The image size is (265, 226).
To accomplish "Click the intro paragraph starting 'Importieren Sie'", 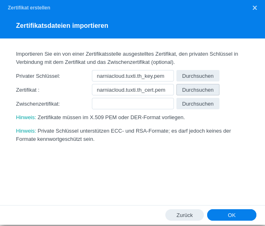I will pos(127,58).
